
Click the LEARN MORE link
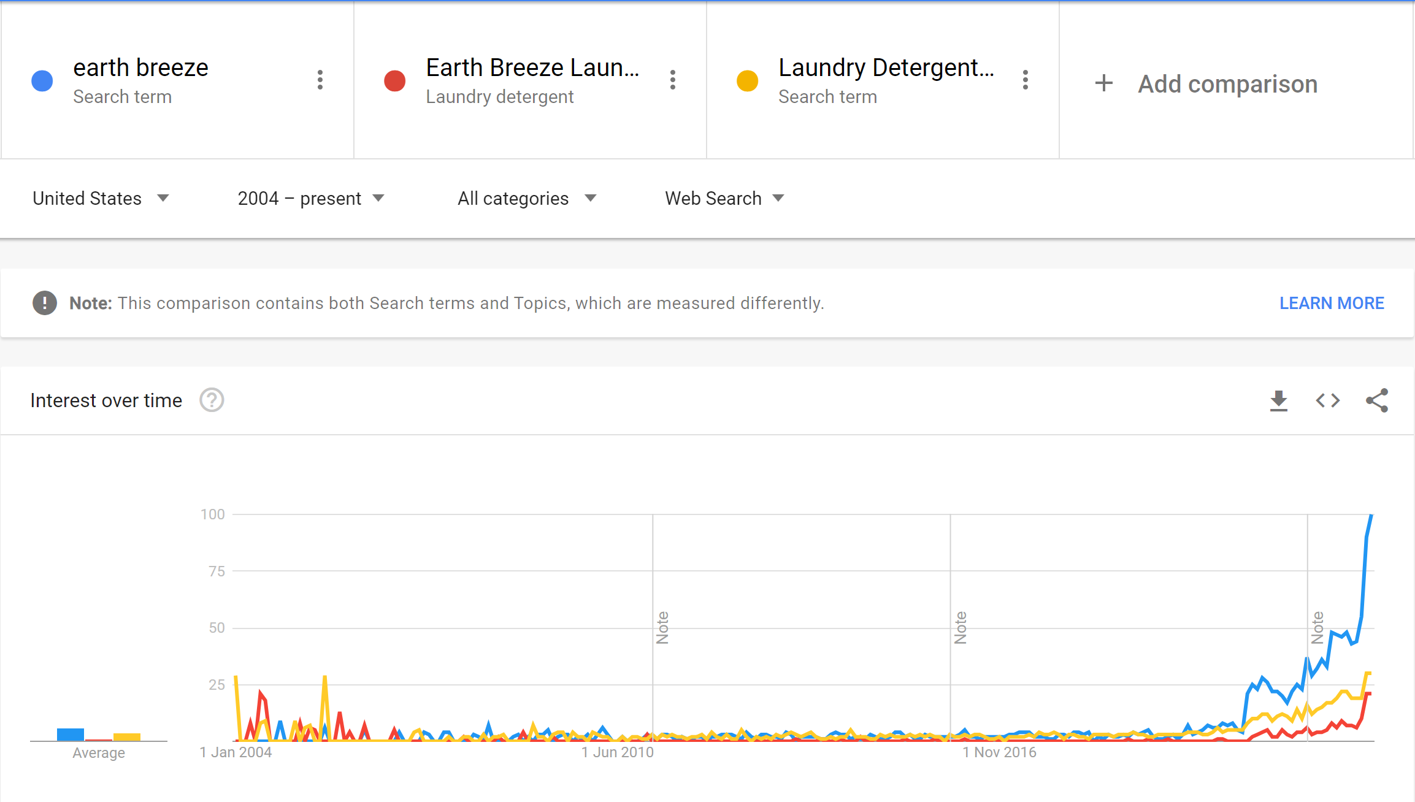pos(1332,303)
